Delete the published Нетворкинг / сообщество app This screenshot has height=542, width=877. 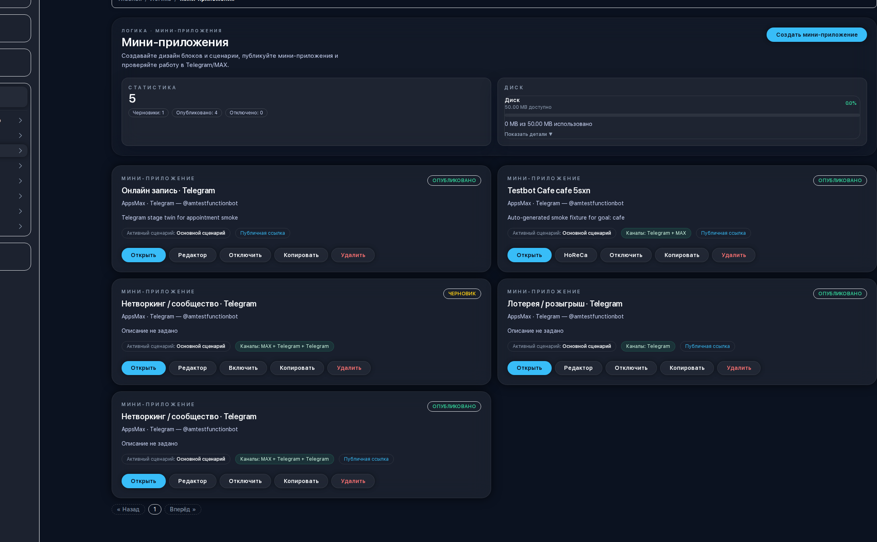[x=353, y=481]
